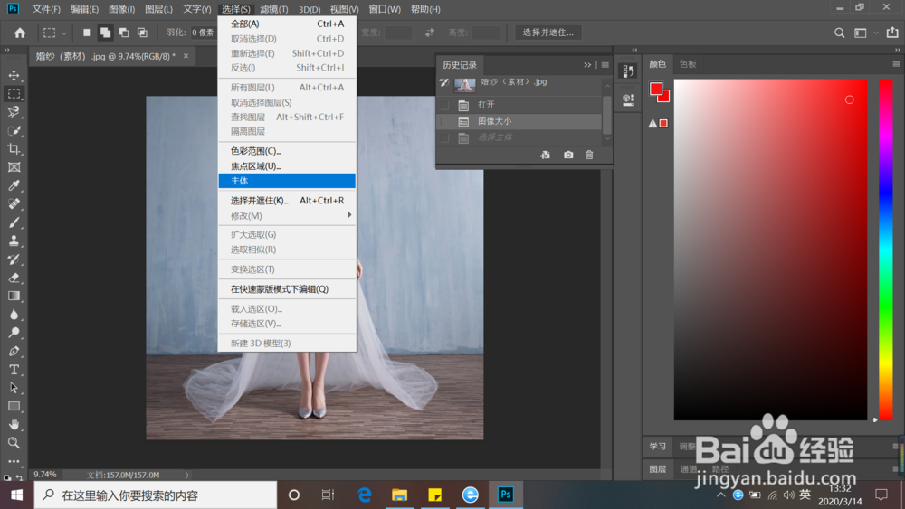The image size is (905, 509).
Task: Select the 图像大小 history state
Action: point(519,122)
